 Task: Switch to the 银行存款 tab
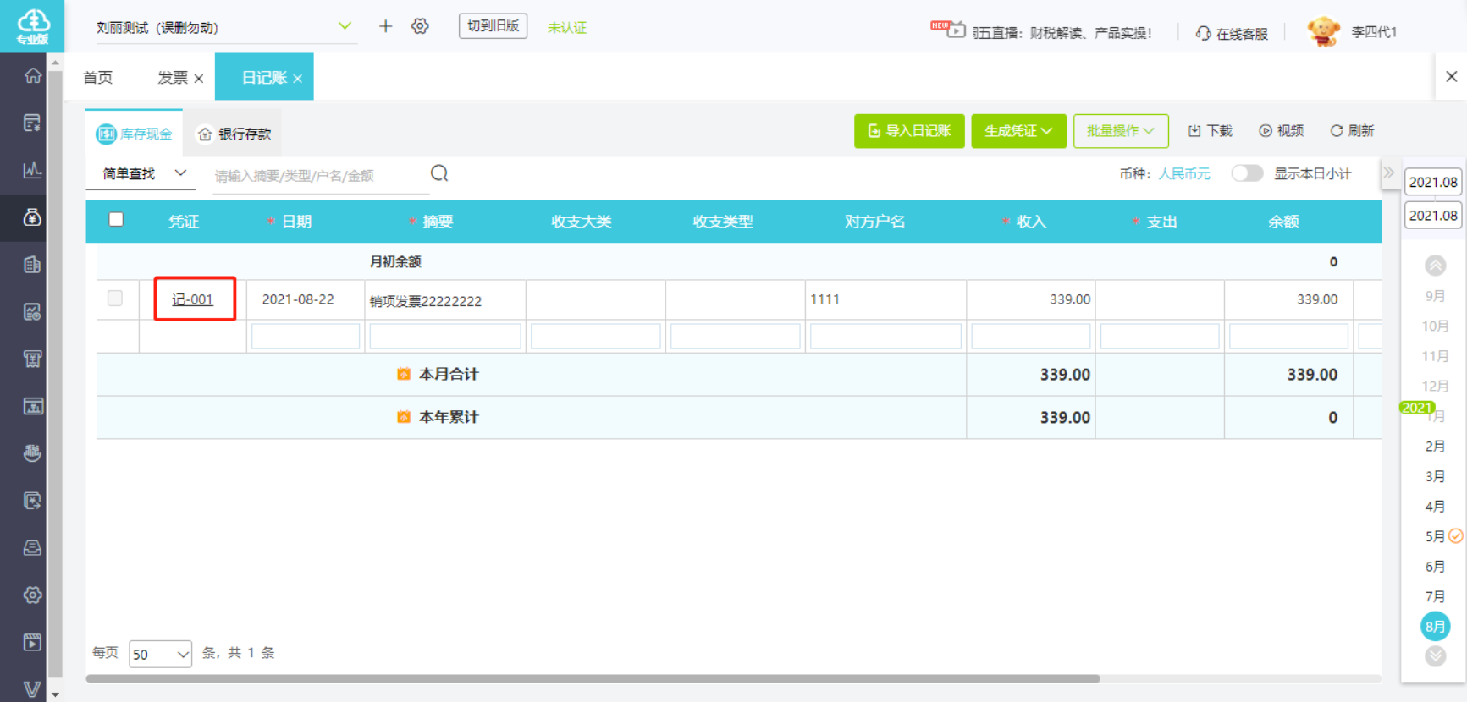coord(234,134)
